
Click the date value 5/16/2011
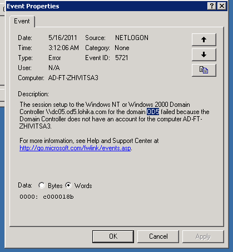(x=63, y=38)
